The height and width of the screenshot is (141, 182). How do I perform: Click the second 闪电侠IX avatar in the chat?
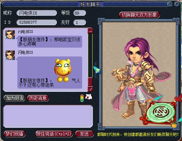coord(10,55)
